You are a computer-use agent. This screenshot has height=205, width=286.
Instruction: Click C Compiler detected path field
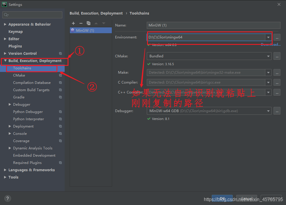tap(206, 82)
